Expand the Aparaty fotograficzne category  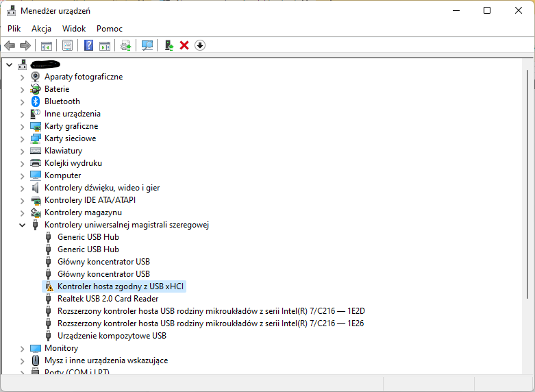click(x=23, y=77)
